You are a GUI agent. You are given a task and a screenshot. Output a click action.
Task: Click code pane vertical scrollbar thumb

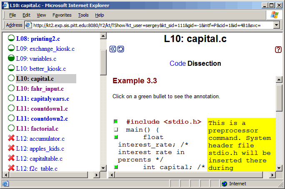[279, 98]
